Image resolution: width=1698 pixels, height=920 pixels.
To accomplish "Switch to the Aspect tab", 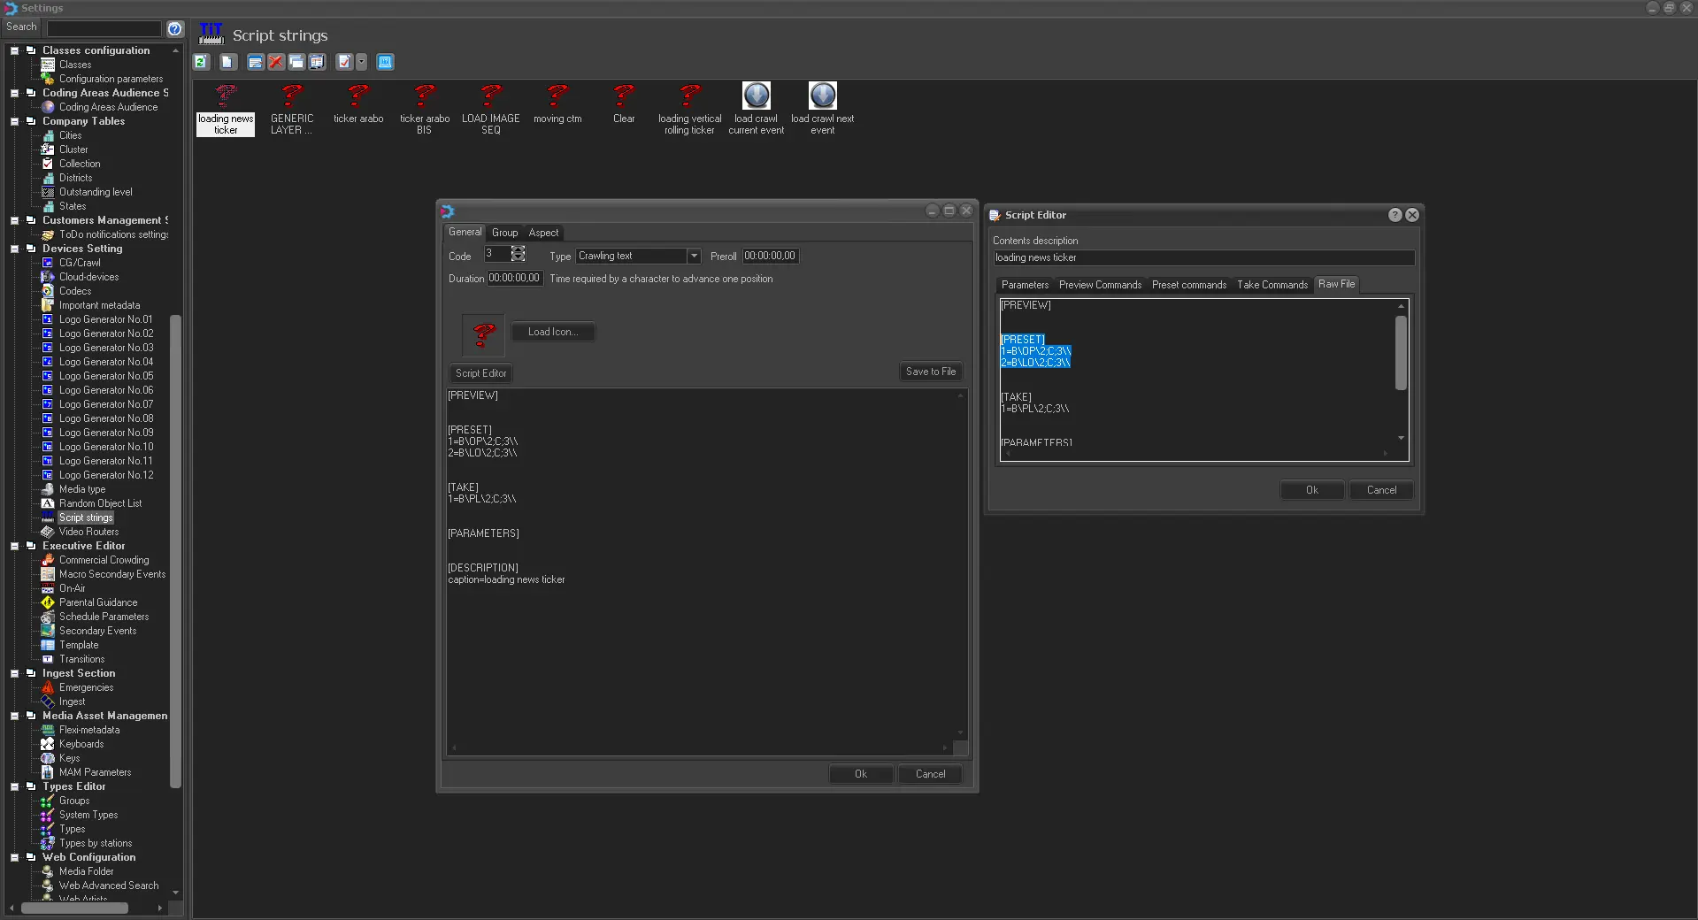I will click(x=543, y=233).
